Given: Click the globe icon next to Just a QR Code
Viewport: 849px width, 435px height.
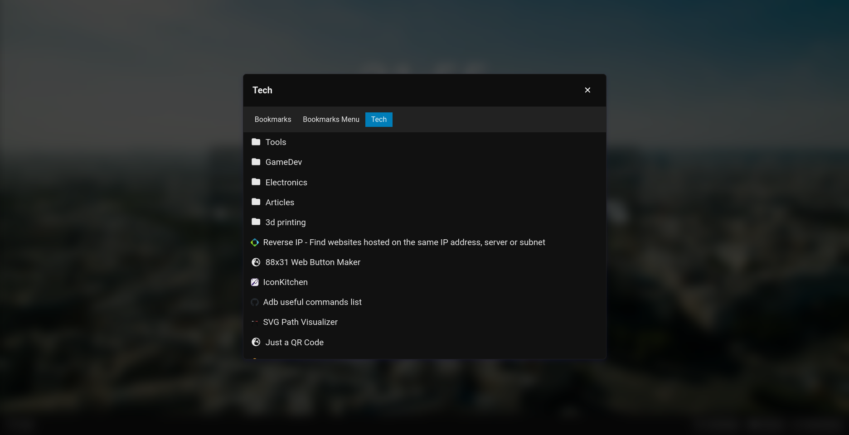Looking at the screenshot, I should point(256,342).
